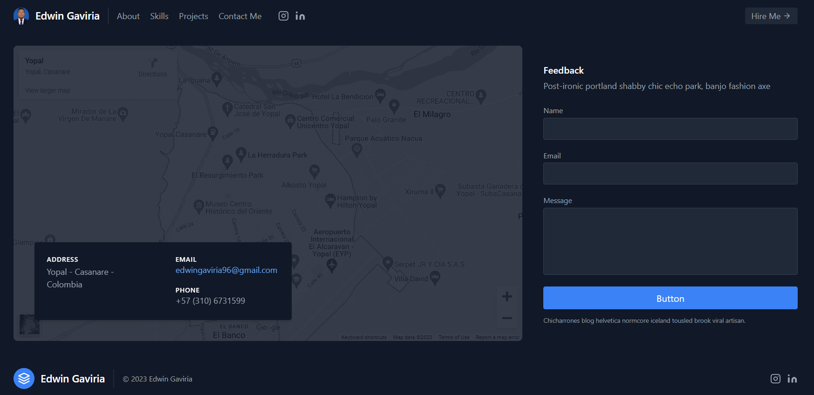Image resolution: width=814 pixels, height=395 pixels.
Task: Click the blue layers logo in footer
Action: 24,378
